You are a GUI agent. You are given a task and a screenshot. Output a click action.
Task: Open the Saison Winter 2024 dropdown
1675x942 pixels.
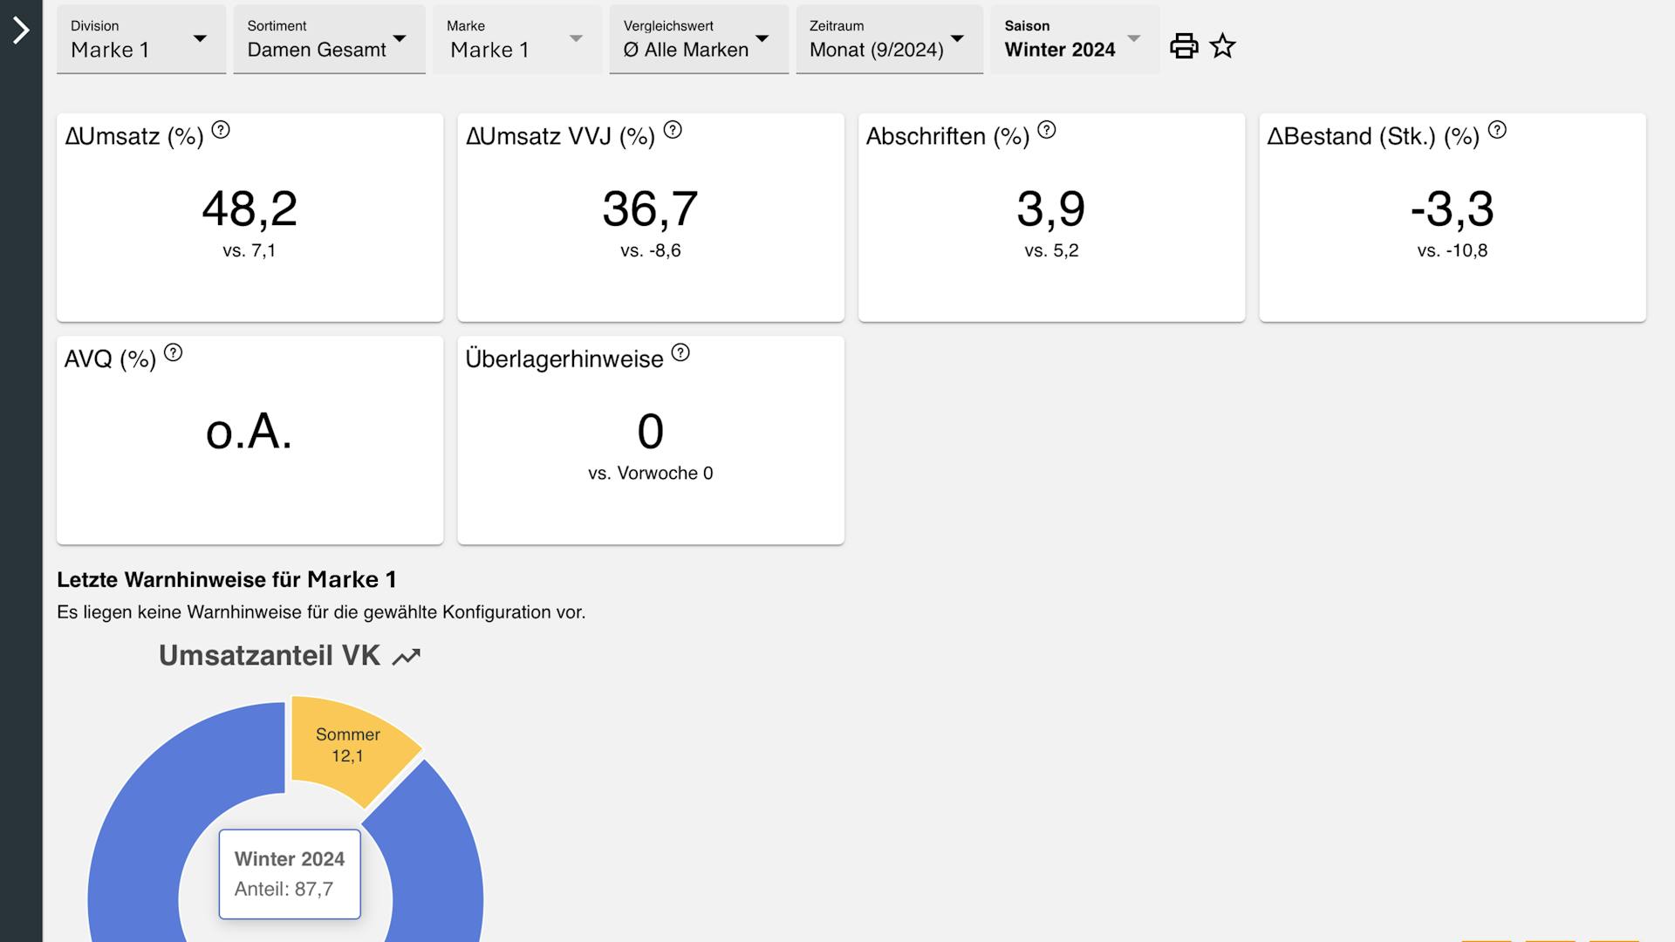(1074, 39)
